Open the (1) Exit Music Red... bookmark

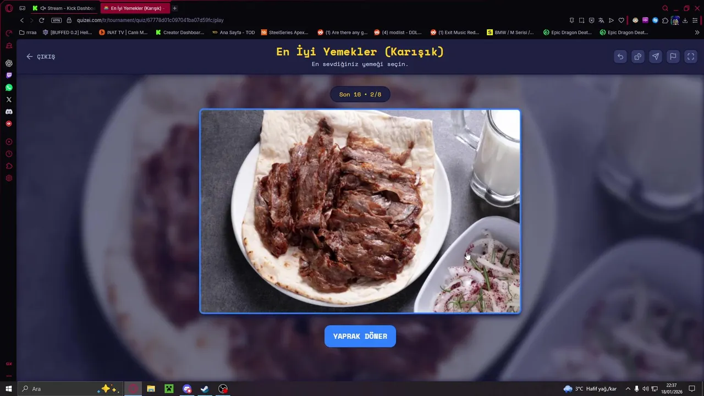[455, 32]
